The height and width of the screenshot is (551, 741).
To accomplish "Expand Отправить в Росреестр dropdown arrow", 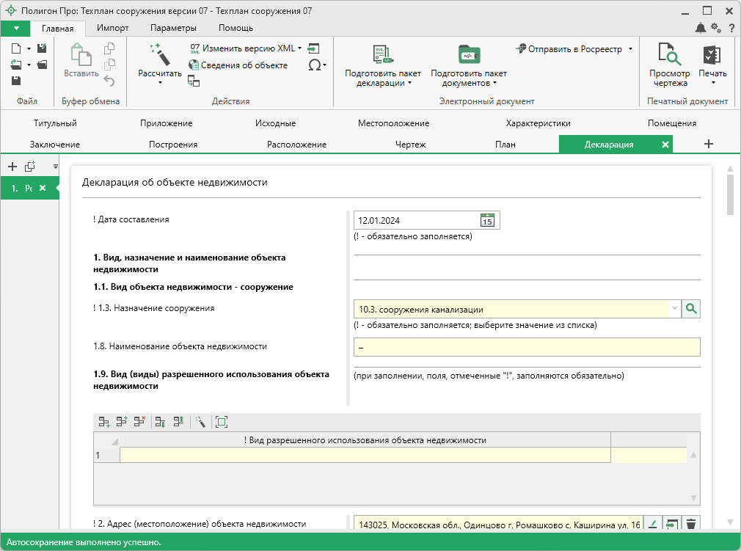I will [630, 49].
